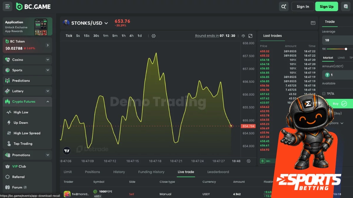Image resolution: width=353 pixels, height=198 pixels.
Task: Open the Application exclusive rewards banner
Action: [27, 26]
